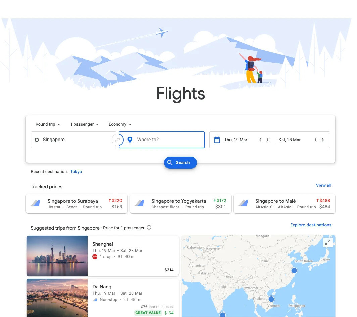Click the Shanghai map marker dot

click(x=294, y=271)
